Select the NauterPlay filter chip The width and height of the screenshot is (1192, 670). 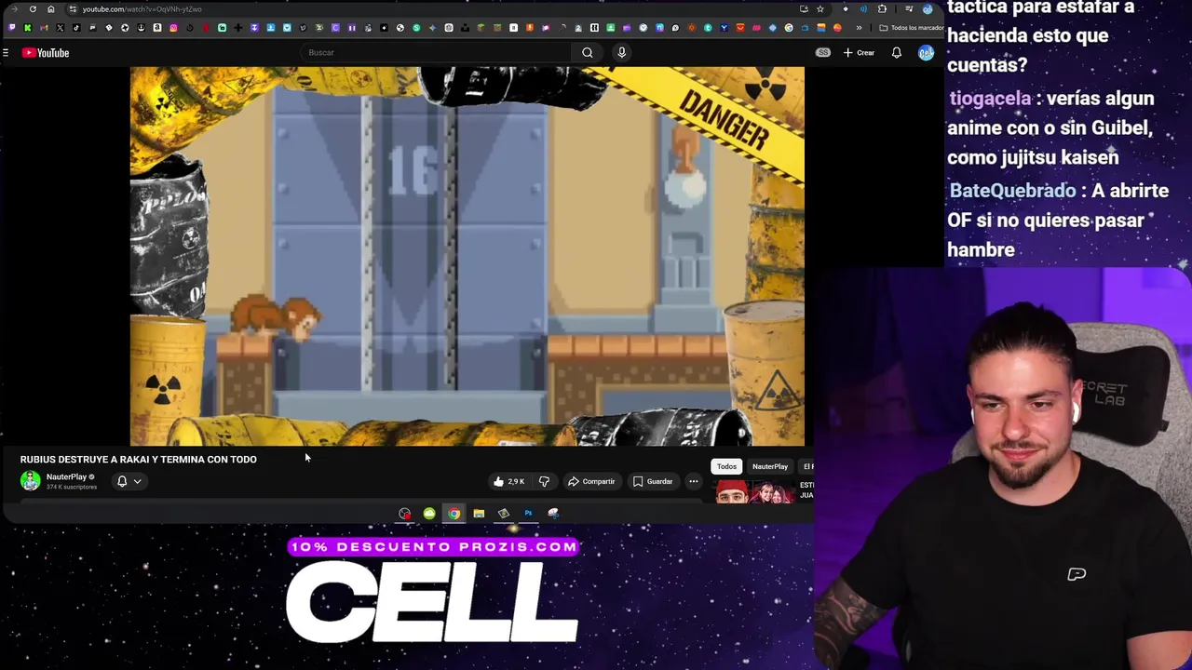(770, 466)
